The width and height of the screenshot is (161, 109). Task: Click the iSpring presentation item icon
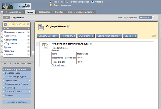[x=45, y=46]
